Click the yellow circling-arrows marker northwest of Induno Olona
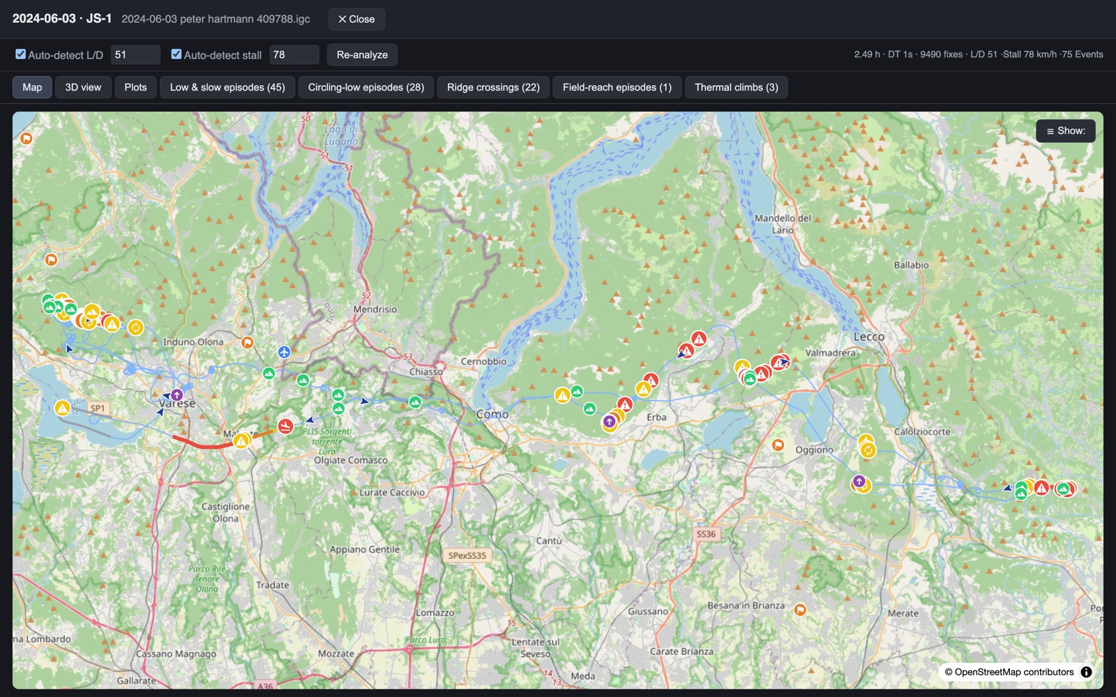Image resolution: width=1116 pixels, height=697 pixels. (135, 327)
